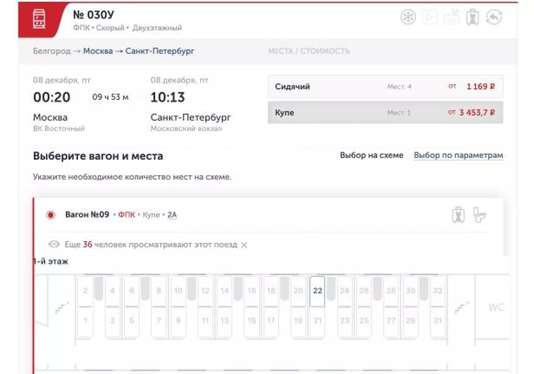Screen dimensions: 534x374
Task: Click the ticket refund arrow icon
Action: [494, 17]
